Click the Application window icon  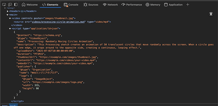coord(166,5)
